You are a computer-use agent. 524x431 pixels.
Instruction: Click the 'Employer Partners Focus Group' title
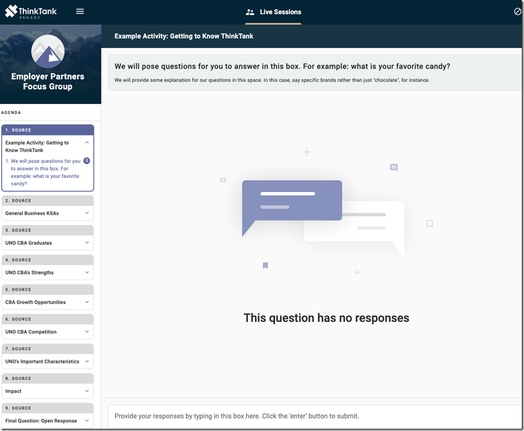coord(48,82)
